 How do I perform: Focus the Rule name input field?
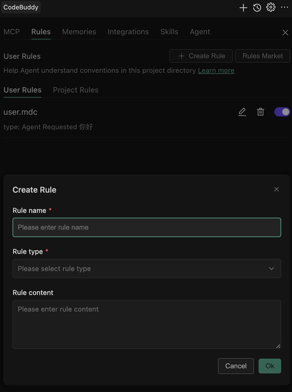click(147, 227)
